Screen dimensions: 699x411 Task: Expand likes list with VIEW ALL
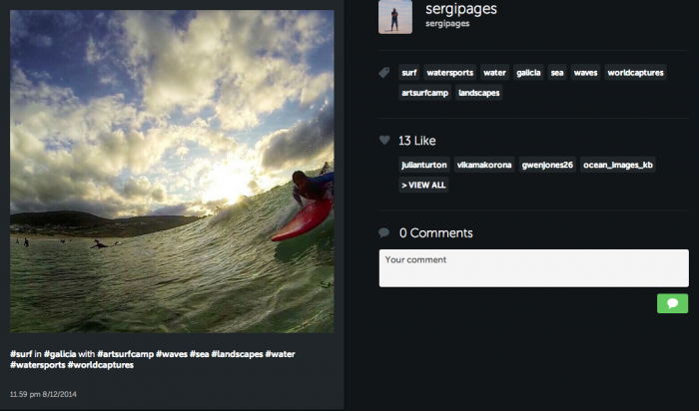(x=423, y=185)
